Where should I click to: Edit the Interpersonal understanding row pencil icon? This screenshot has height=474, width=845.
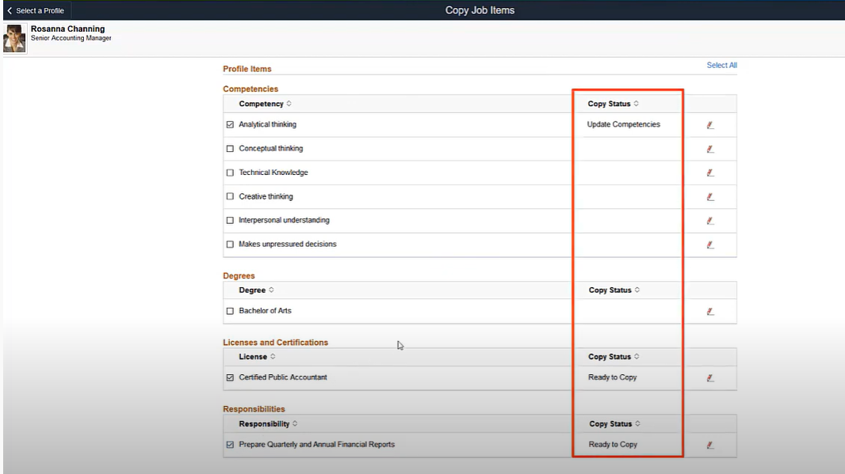click(710, 221)
